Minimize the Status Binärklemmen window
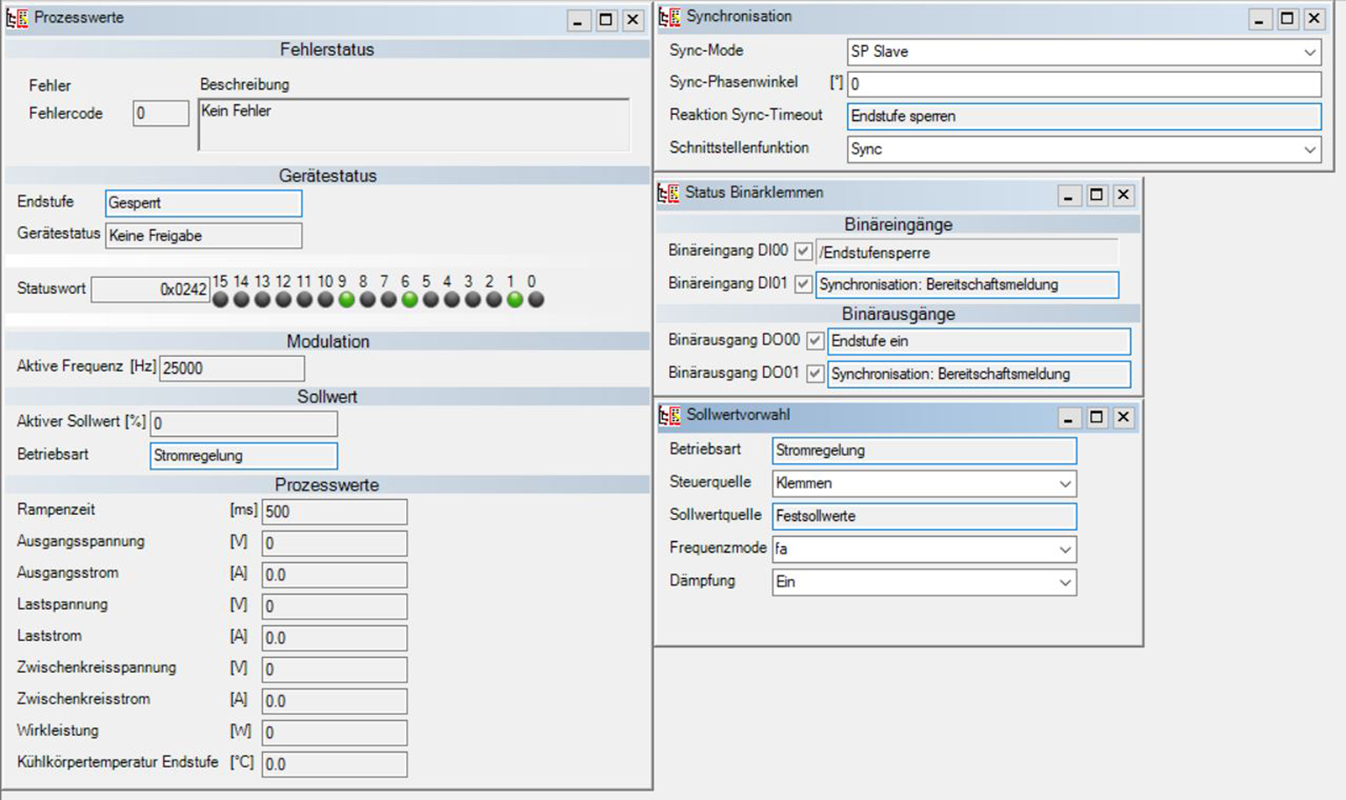This screenshot has height=800, width=1346. [1068, 196]
